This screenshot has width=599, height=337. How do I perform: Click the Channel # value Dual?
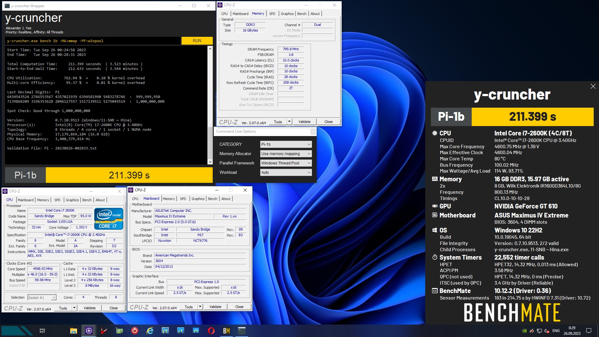coord(317,25)
